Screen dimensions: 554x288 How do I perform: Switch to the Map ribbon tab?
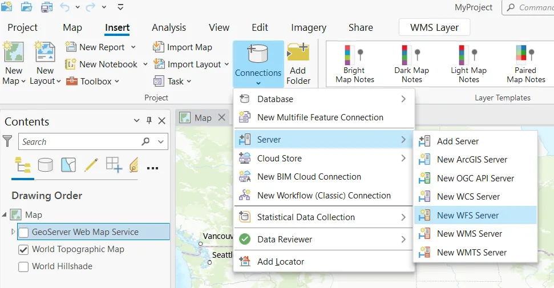click(72, 27)
